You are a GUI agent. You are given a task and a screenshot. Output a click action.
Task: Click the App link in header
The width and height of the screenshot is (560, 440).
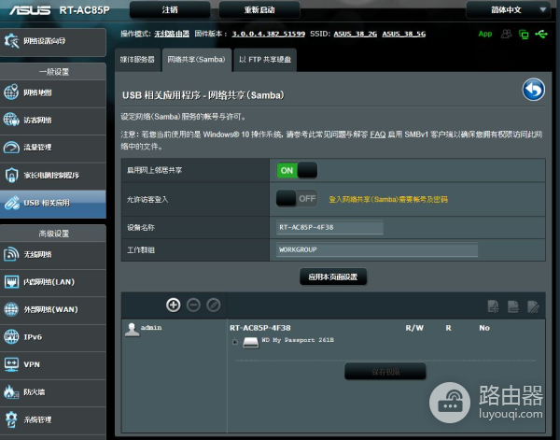pyautogui.click(x=485, y=34)
